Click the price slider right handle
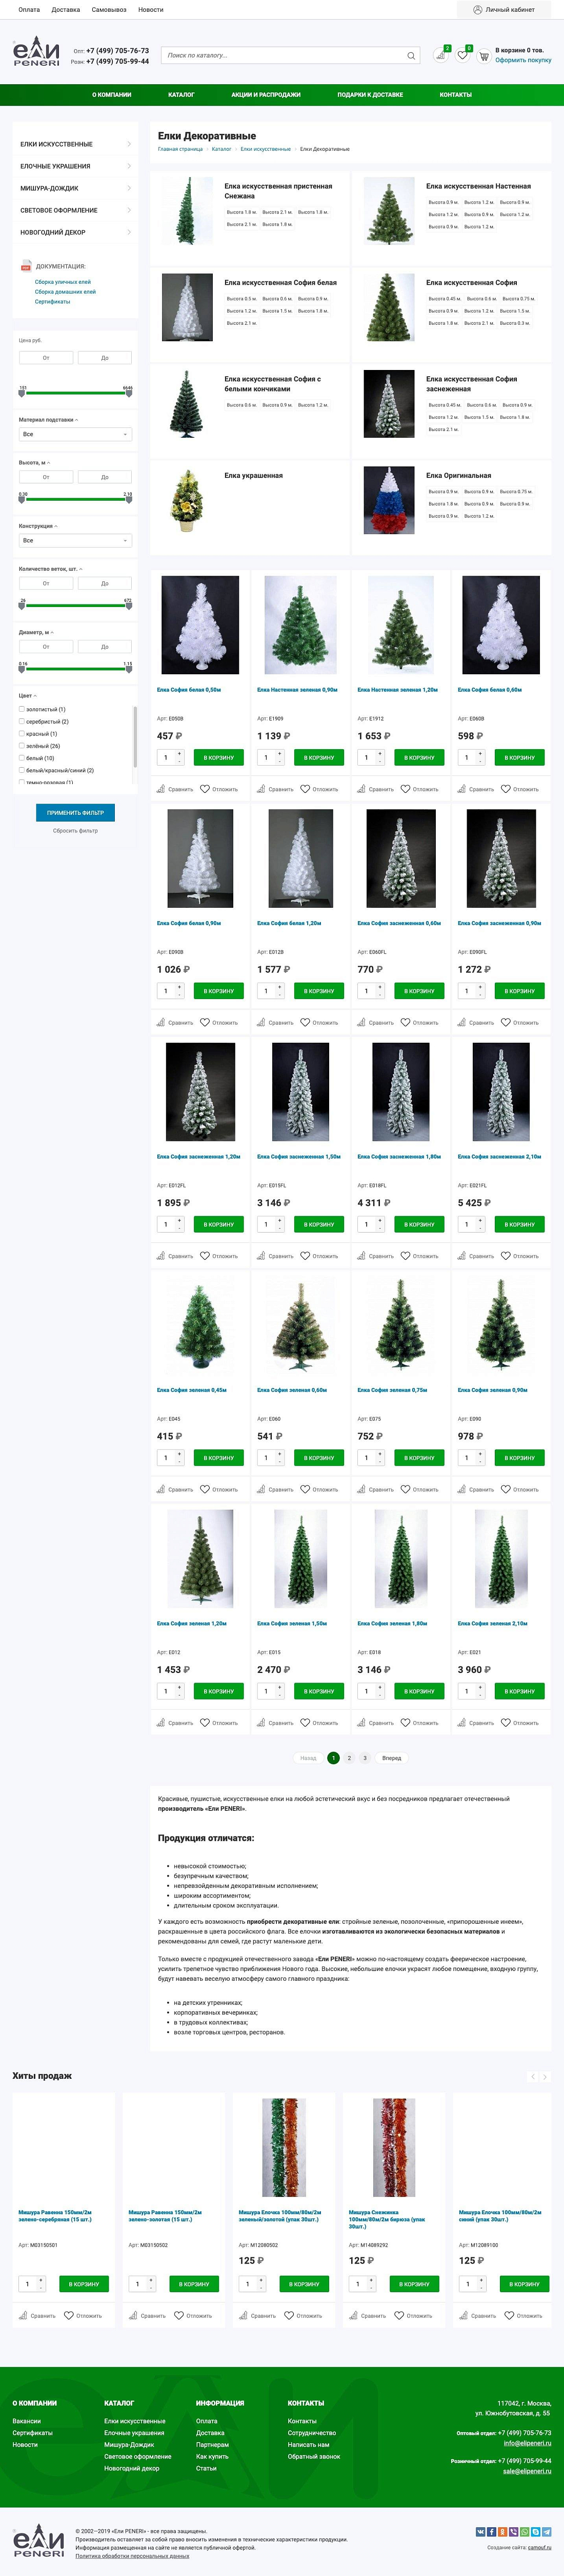Image resolution: width=564 pixels, height=2576 pixels. [x=129, y=393]
